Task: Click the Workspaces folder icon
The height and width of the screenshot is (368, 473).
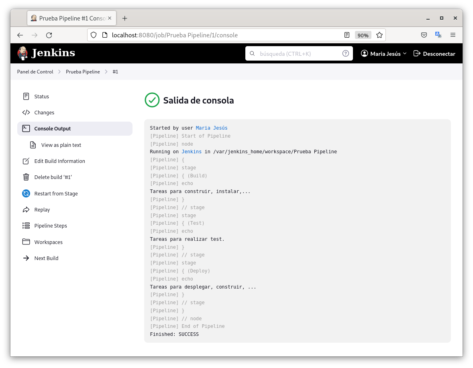Action: [x=26, y=242]
